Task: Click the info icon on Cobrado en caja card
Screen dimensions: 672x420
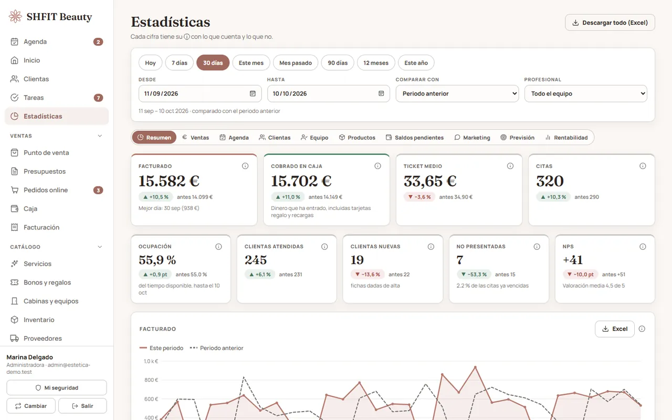Action: (x=377, y=166)
